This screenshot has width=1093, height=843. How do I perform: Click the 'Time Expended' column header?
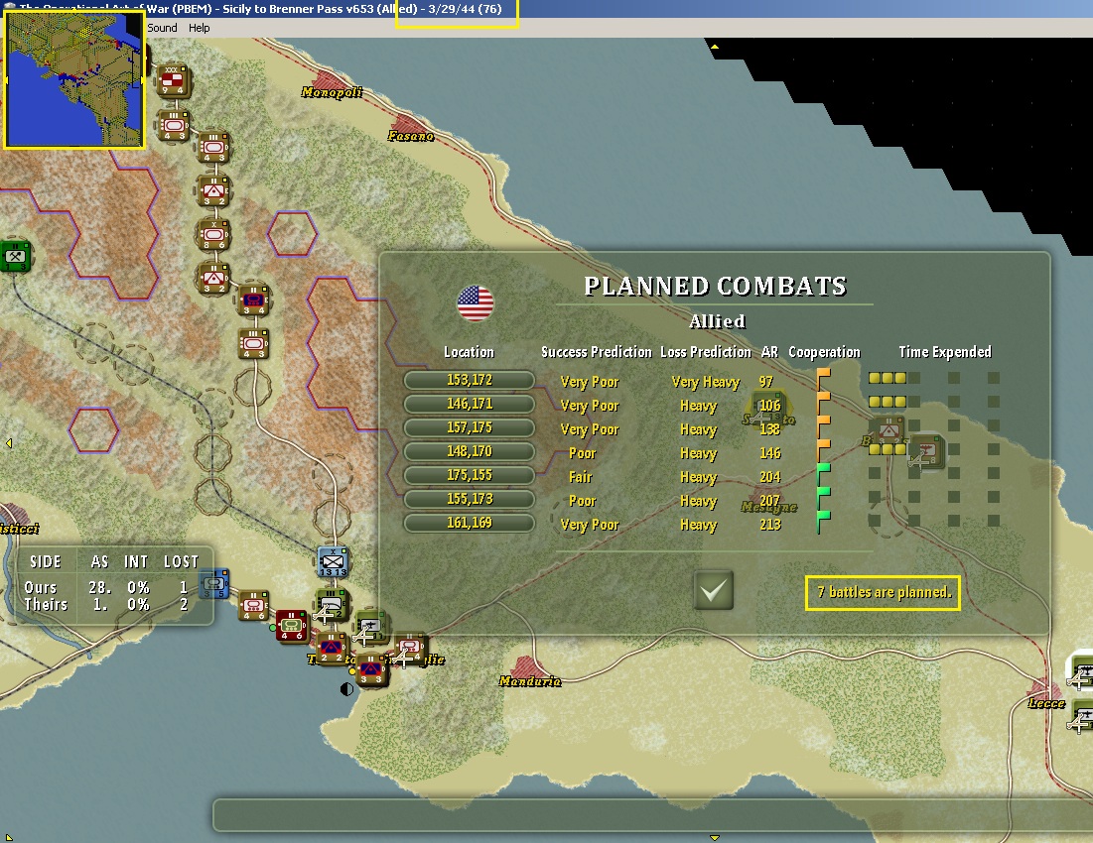coord(944,351)
